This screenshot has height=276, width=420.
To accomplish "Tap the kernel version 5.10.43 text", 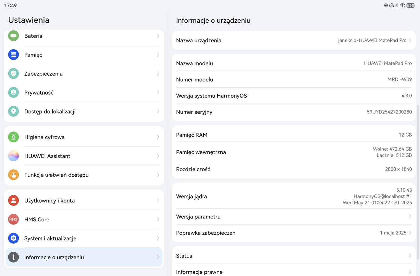I will (x=404, y=190).
